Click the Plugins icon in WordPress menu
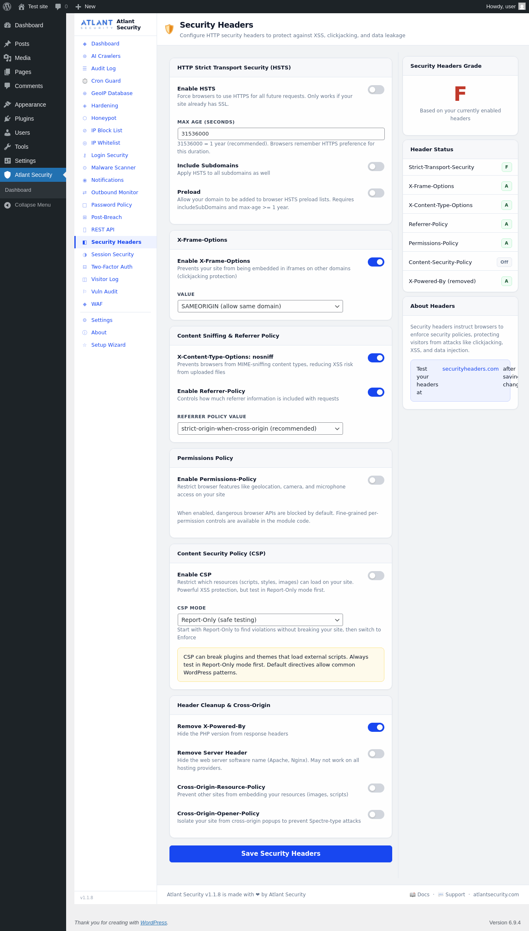This screenshot has width=529, height=931. point(7,119)
